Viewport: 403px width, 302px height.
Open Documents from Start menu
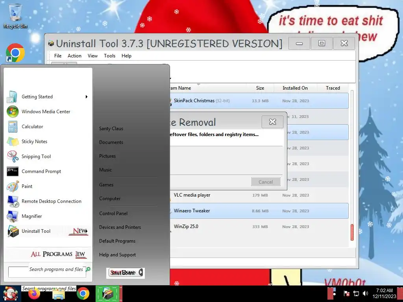[x=111, y=142]
